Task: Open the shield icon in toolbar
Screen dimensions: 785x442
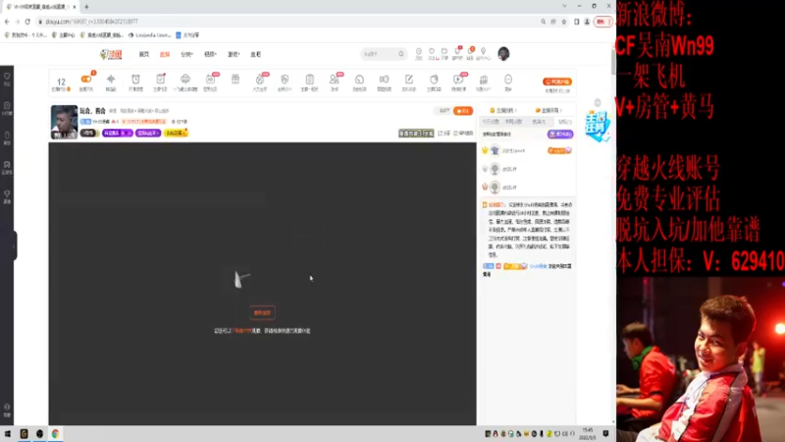Action: [x=285, y=80]
